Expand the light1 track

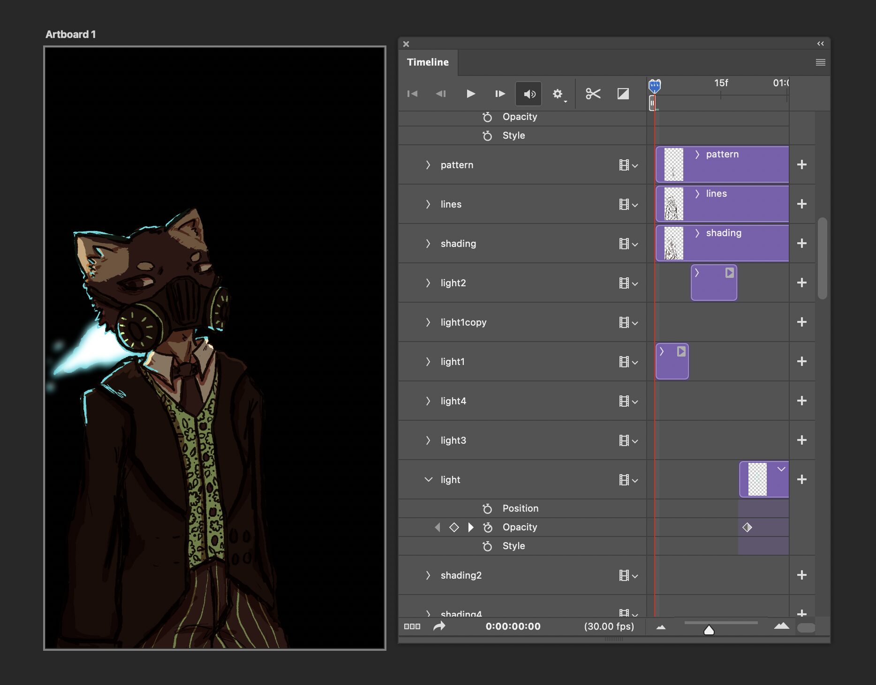(428, 362)
